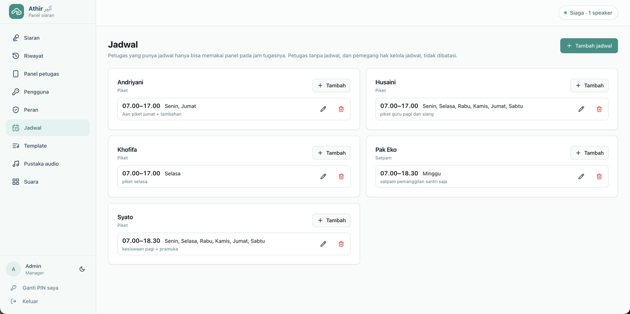Add a schedule for Andriyani with Tambah
The height and width of the screenshot is (314, 630).
(x=332, y=85)
